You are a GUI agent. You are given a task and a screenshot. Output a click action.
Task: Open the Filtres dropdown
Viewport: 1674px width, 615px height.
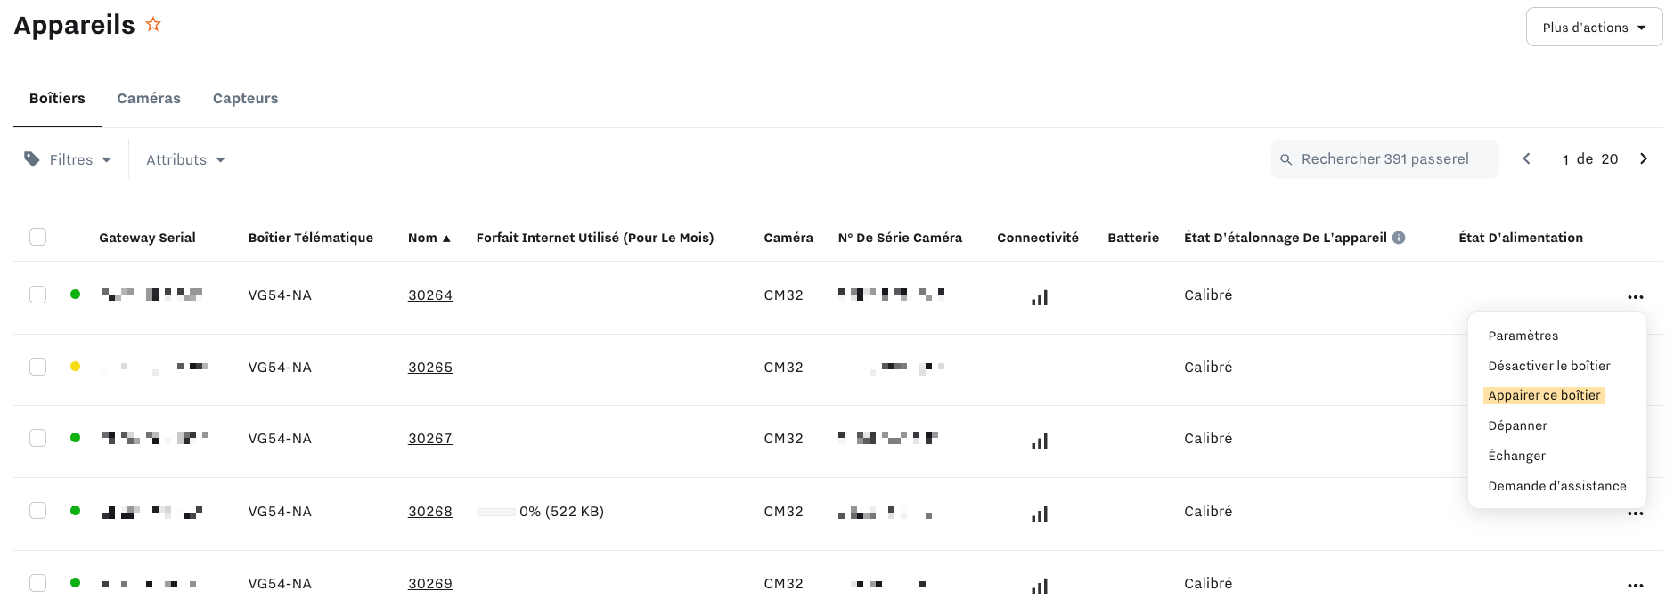[x=69, y=159]
